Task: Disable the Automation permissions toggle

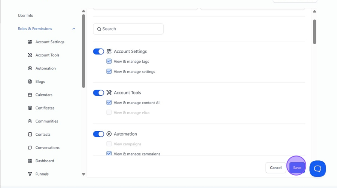Action: pos(98,134)
